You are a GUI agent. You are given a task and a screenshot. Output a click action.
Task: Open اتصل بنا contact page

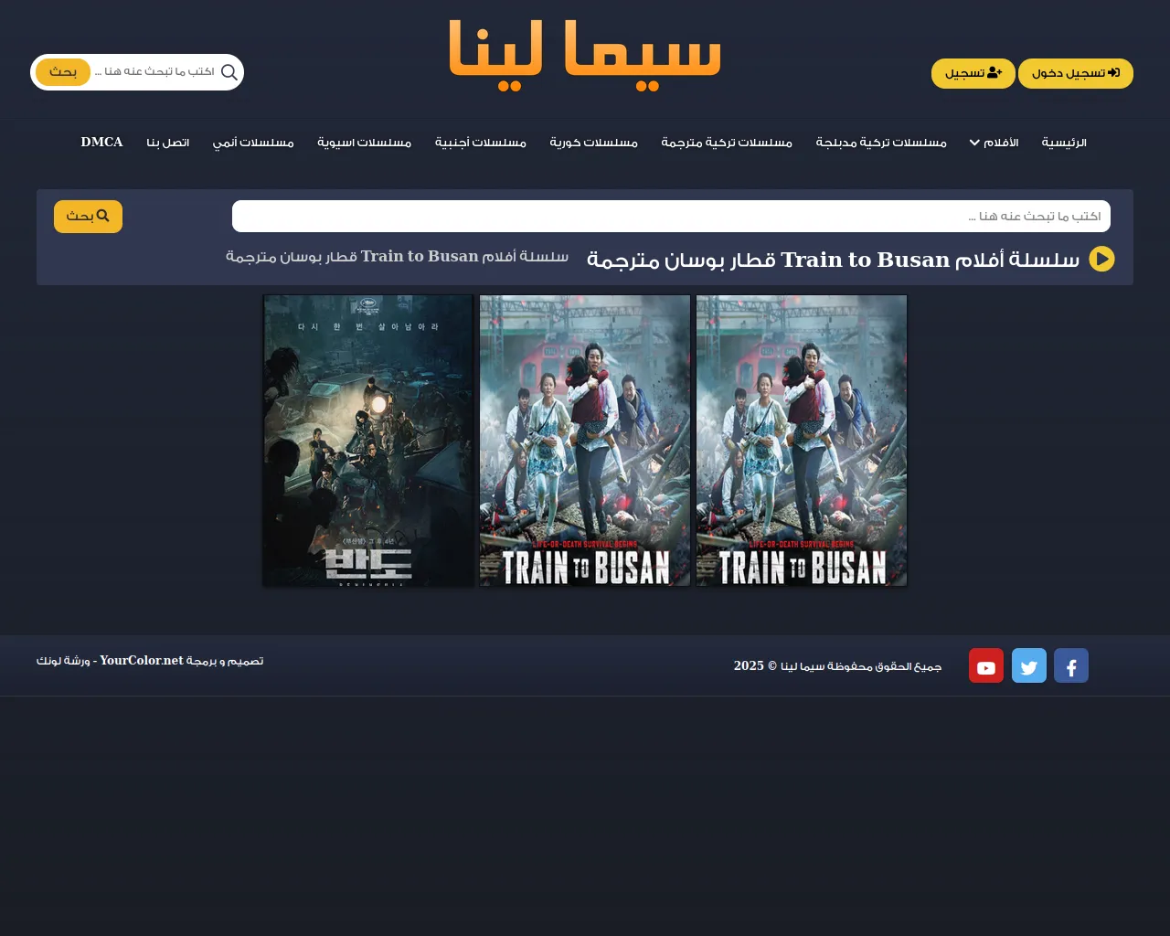click(x=168, y=143)
